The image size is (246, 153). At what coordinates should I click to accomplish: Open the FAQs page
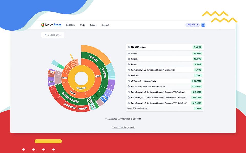pos(83,25)
